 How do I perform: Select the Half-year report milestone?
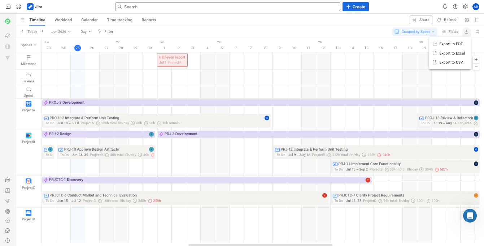pyautogui.click(x=172, y=60)
